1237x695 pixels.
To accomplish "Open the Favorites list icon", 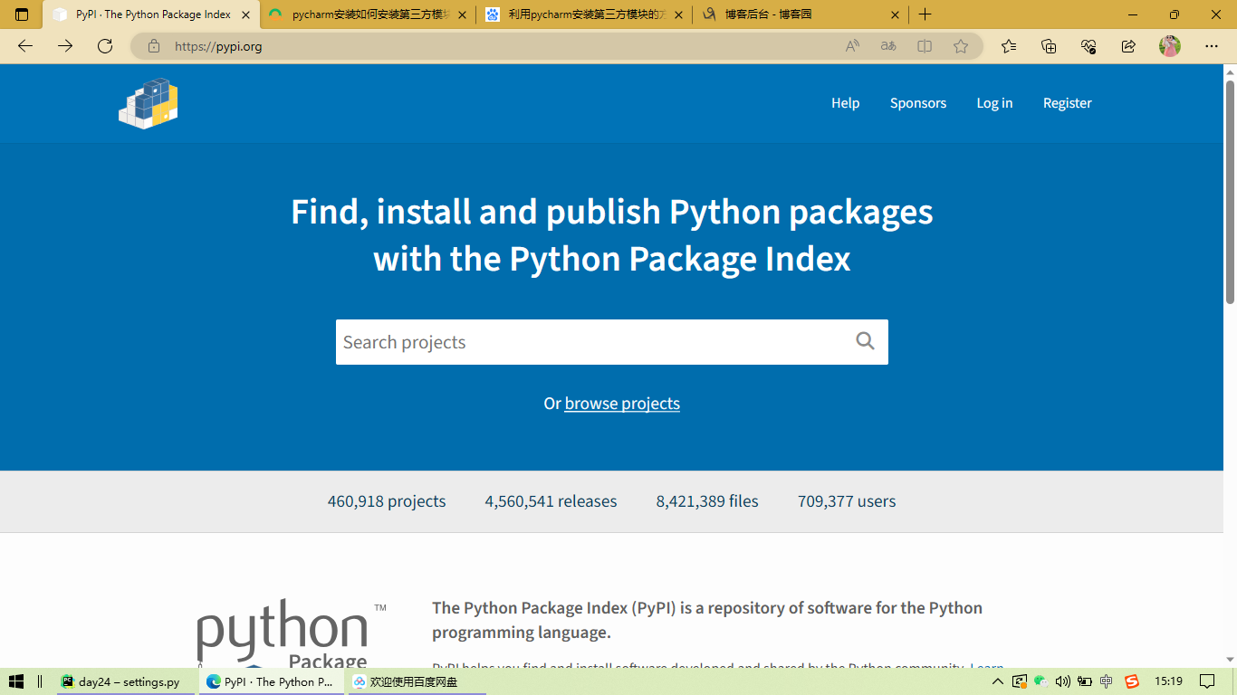I will [x=1009, y=46].
